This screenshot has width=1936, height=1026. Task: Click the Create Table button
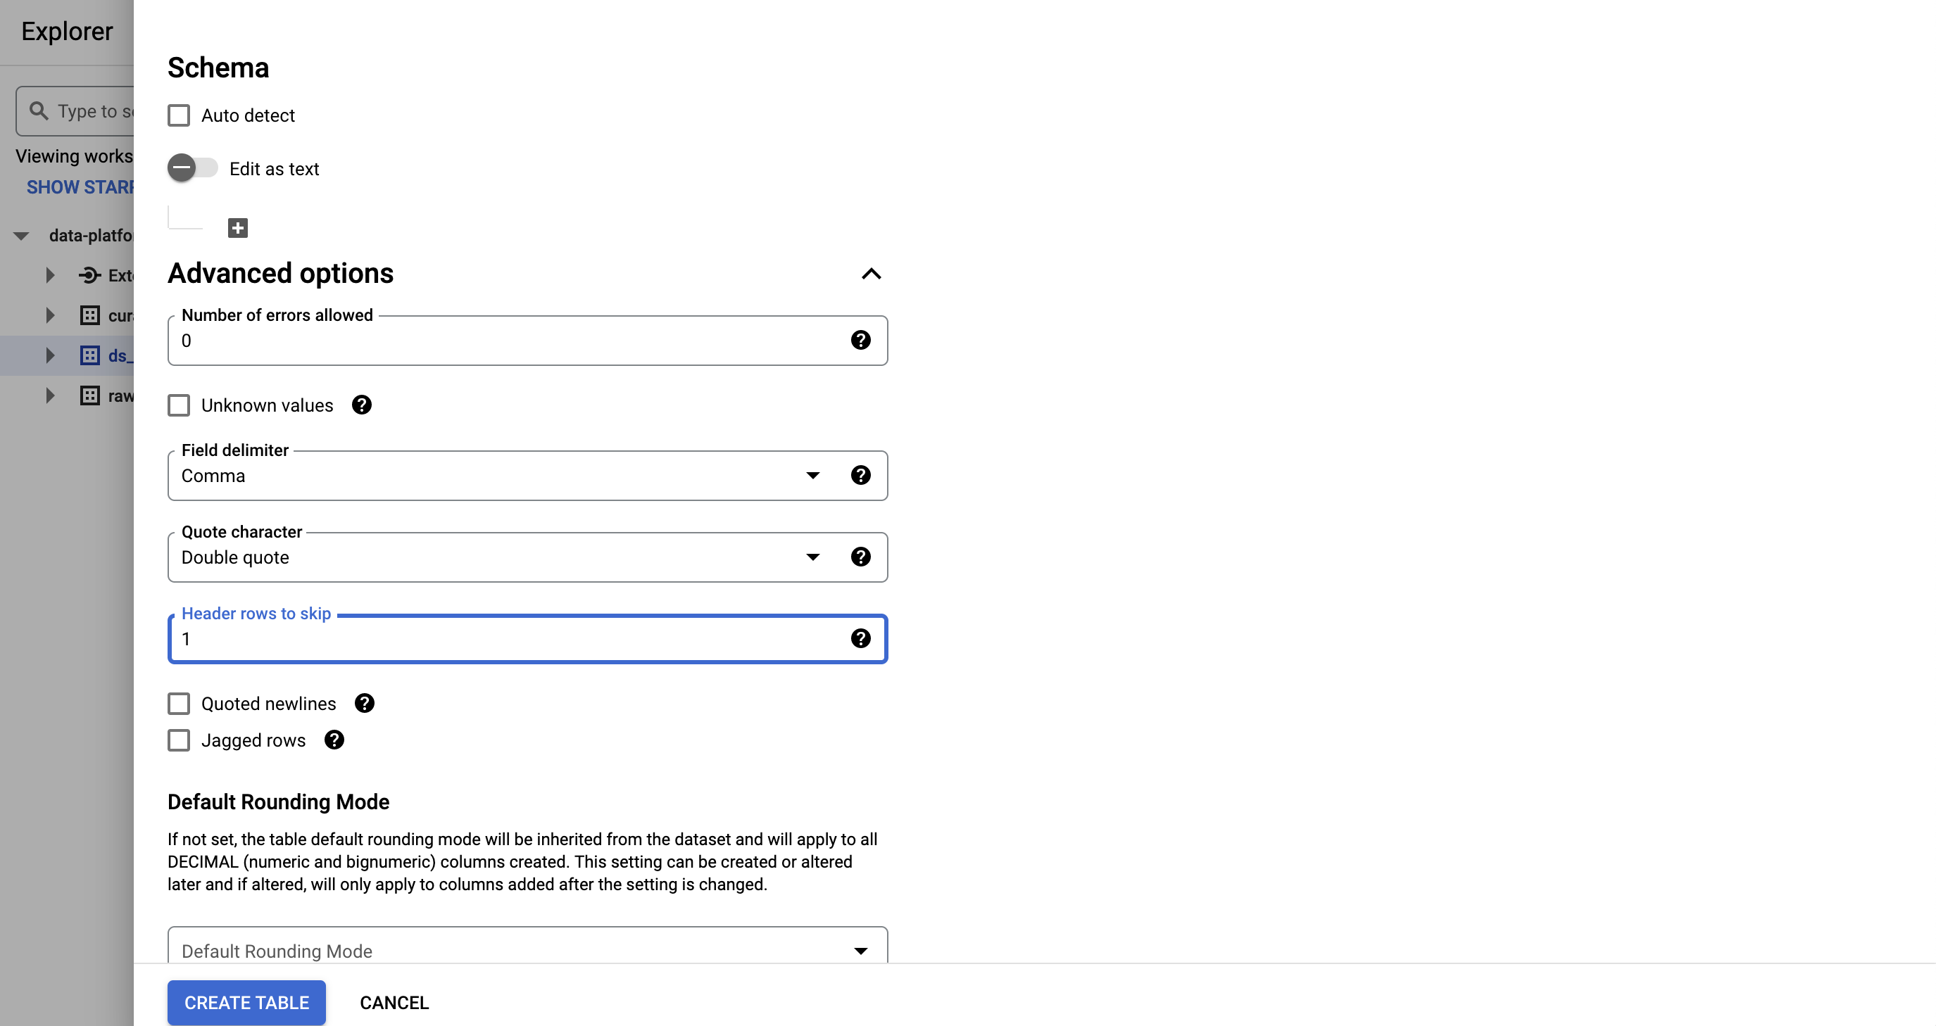(x=246, y=1003)
